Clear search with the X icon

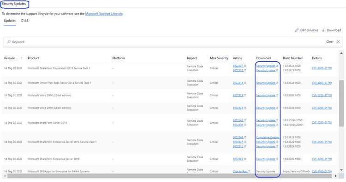pyautogui.click(x=338, y=41)
